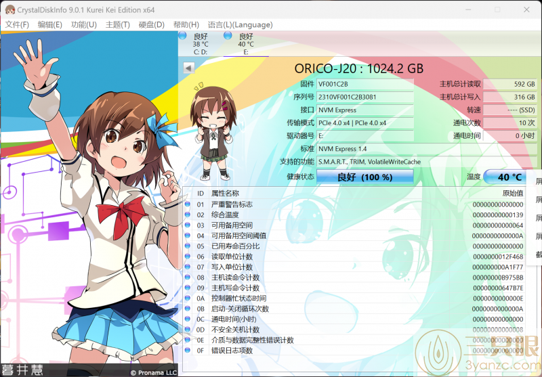Click the 0F ID cell
This screenshot has width=542, height=377.
pyautogui.click(x=201, y=351)
